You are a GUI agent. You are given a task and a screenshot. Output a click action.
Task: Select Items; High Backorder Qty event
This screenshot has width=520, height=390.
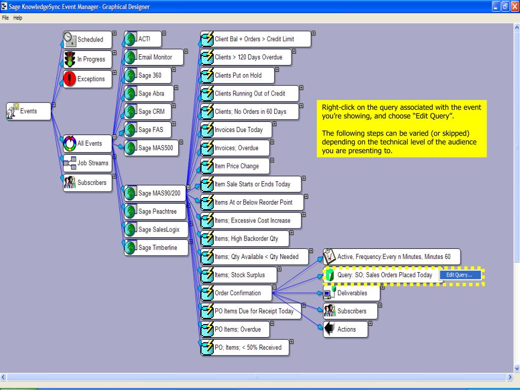(x=245, y=239)
